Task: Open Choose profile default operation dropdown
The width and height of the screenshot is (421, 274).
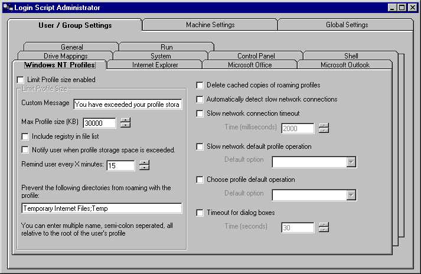Action: click(x=351, y=195)
